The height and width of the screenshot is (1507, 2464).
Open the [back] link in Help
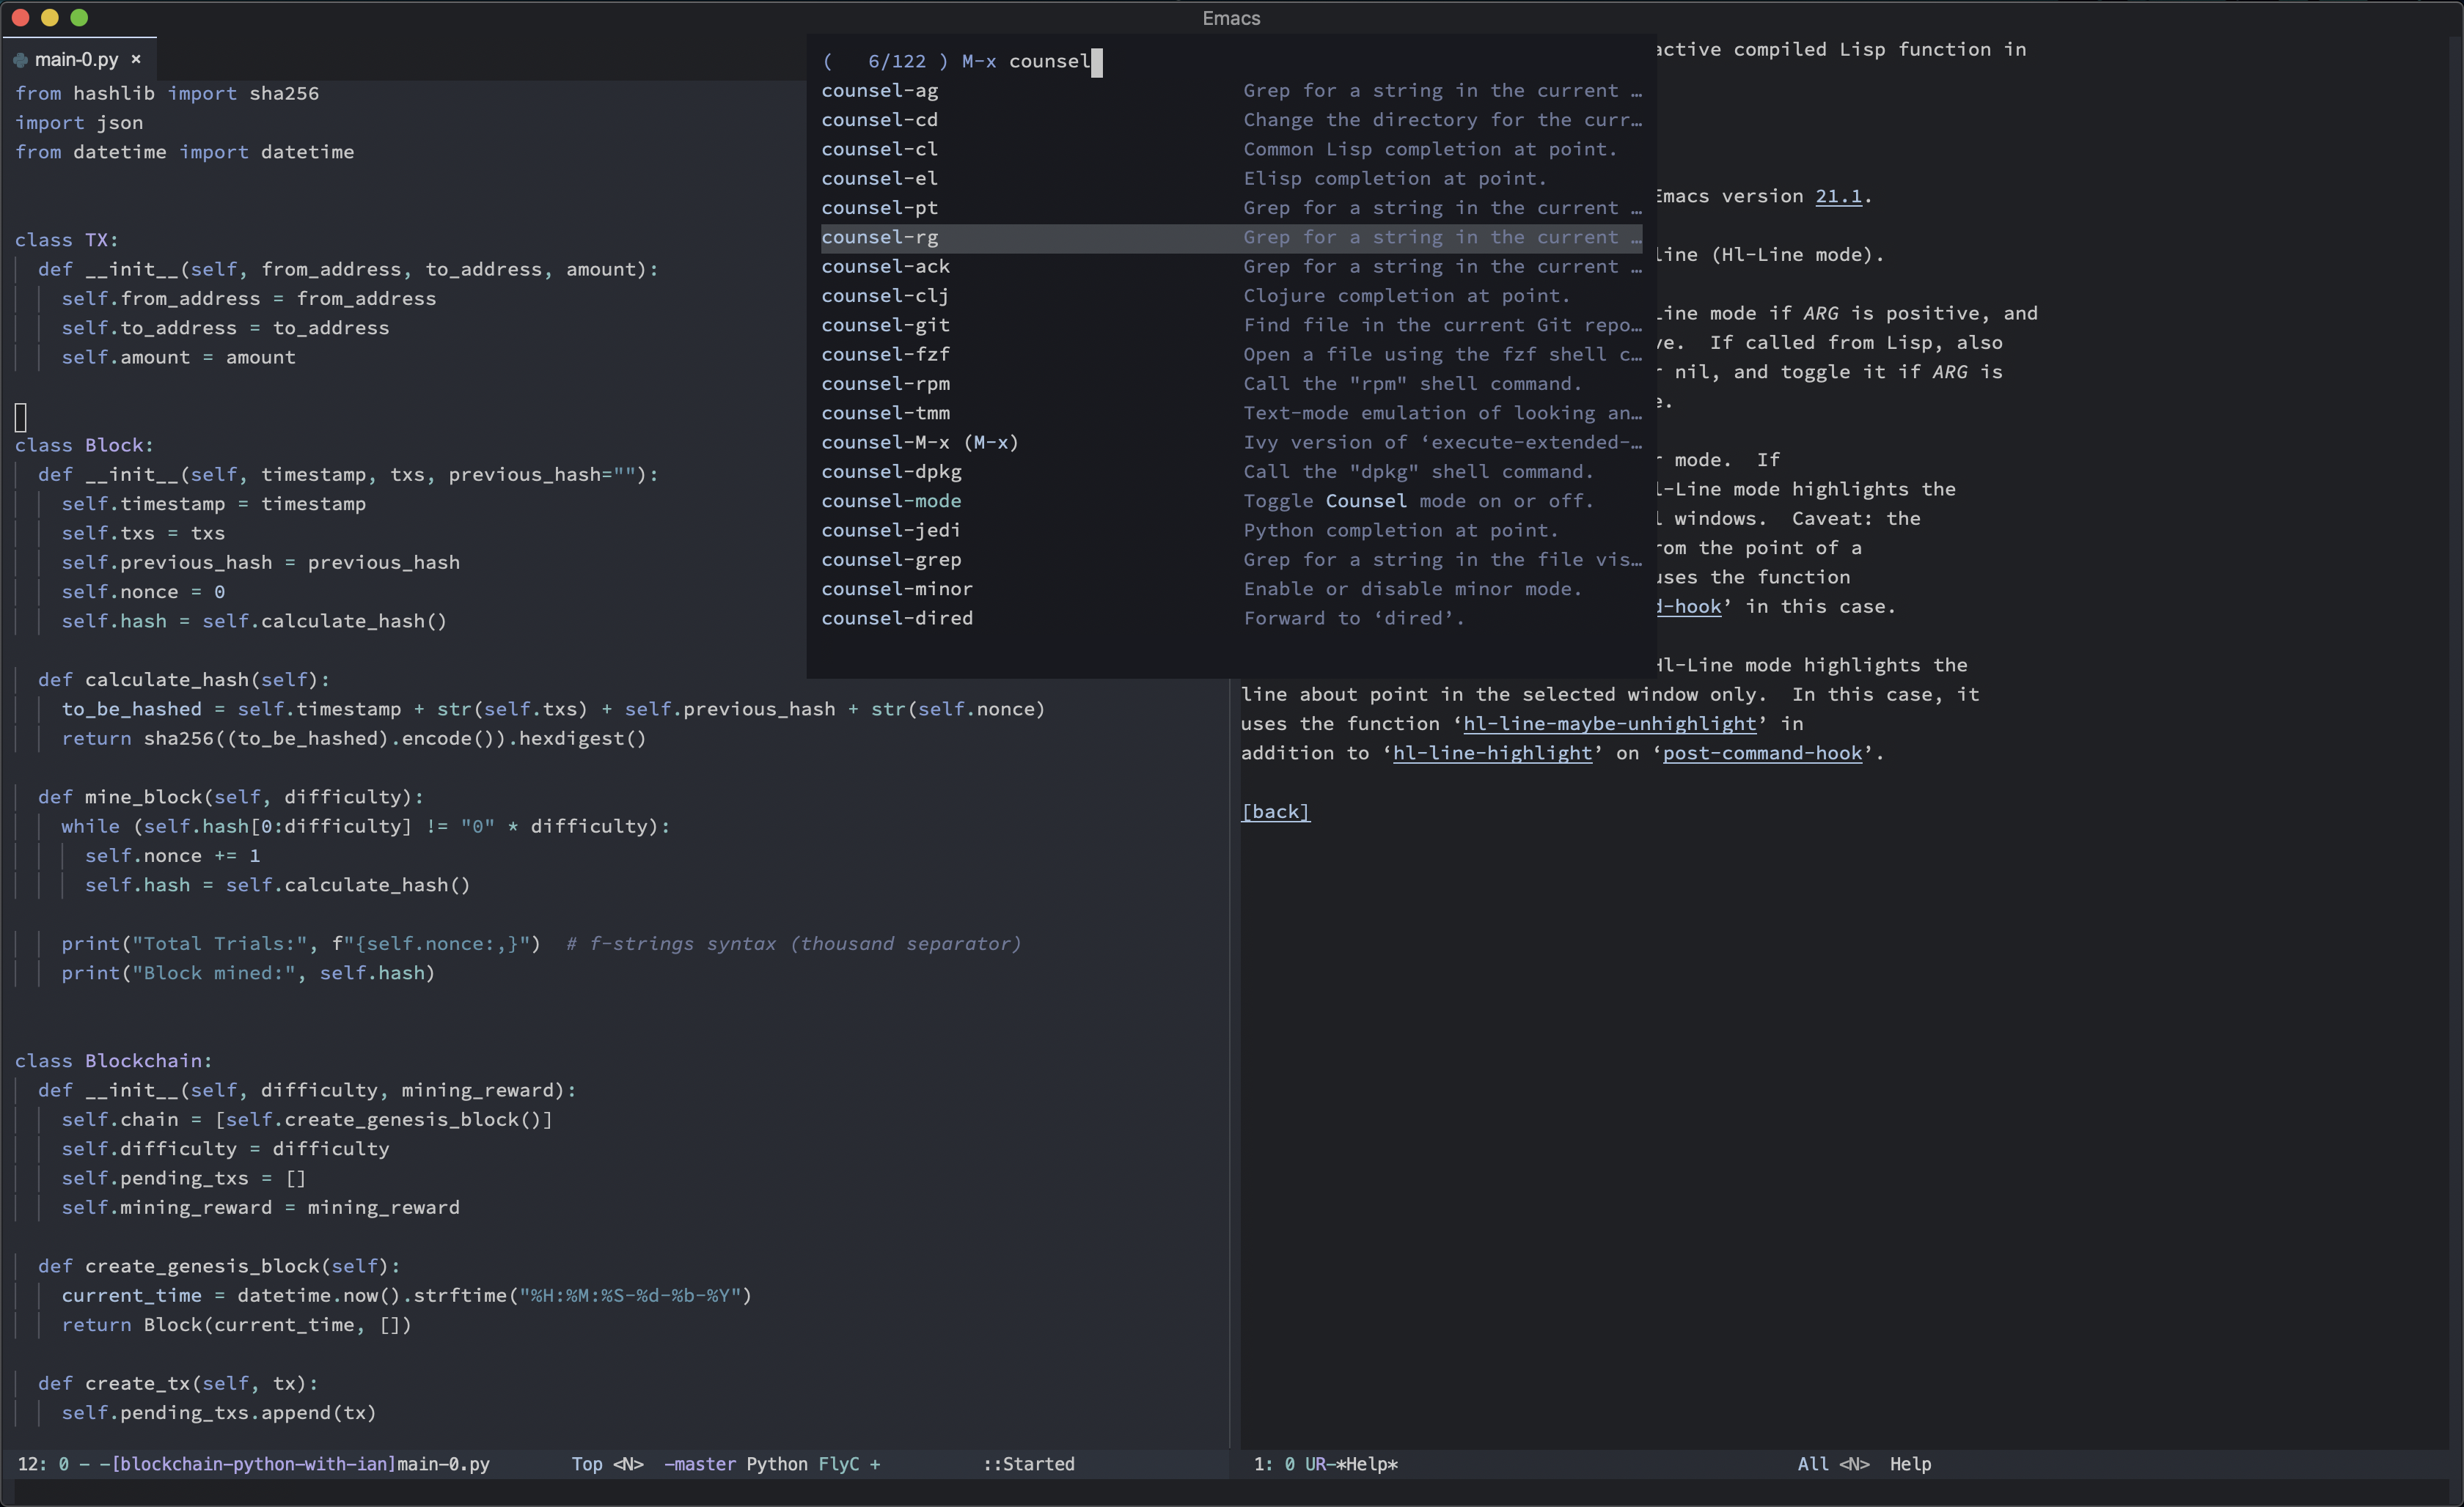pos(1275,812)
